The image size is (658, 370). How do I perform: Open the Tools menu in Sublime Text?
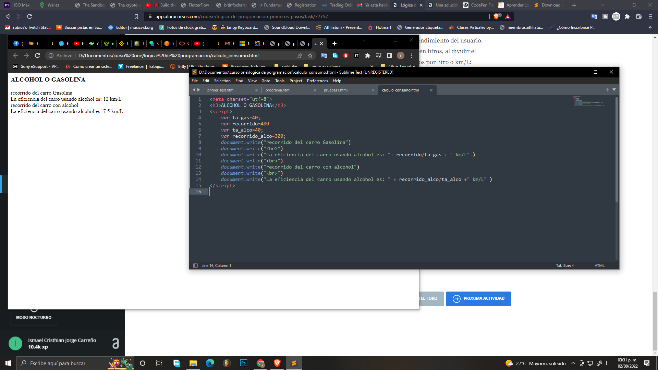[x=280, y=81]
